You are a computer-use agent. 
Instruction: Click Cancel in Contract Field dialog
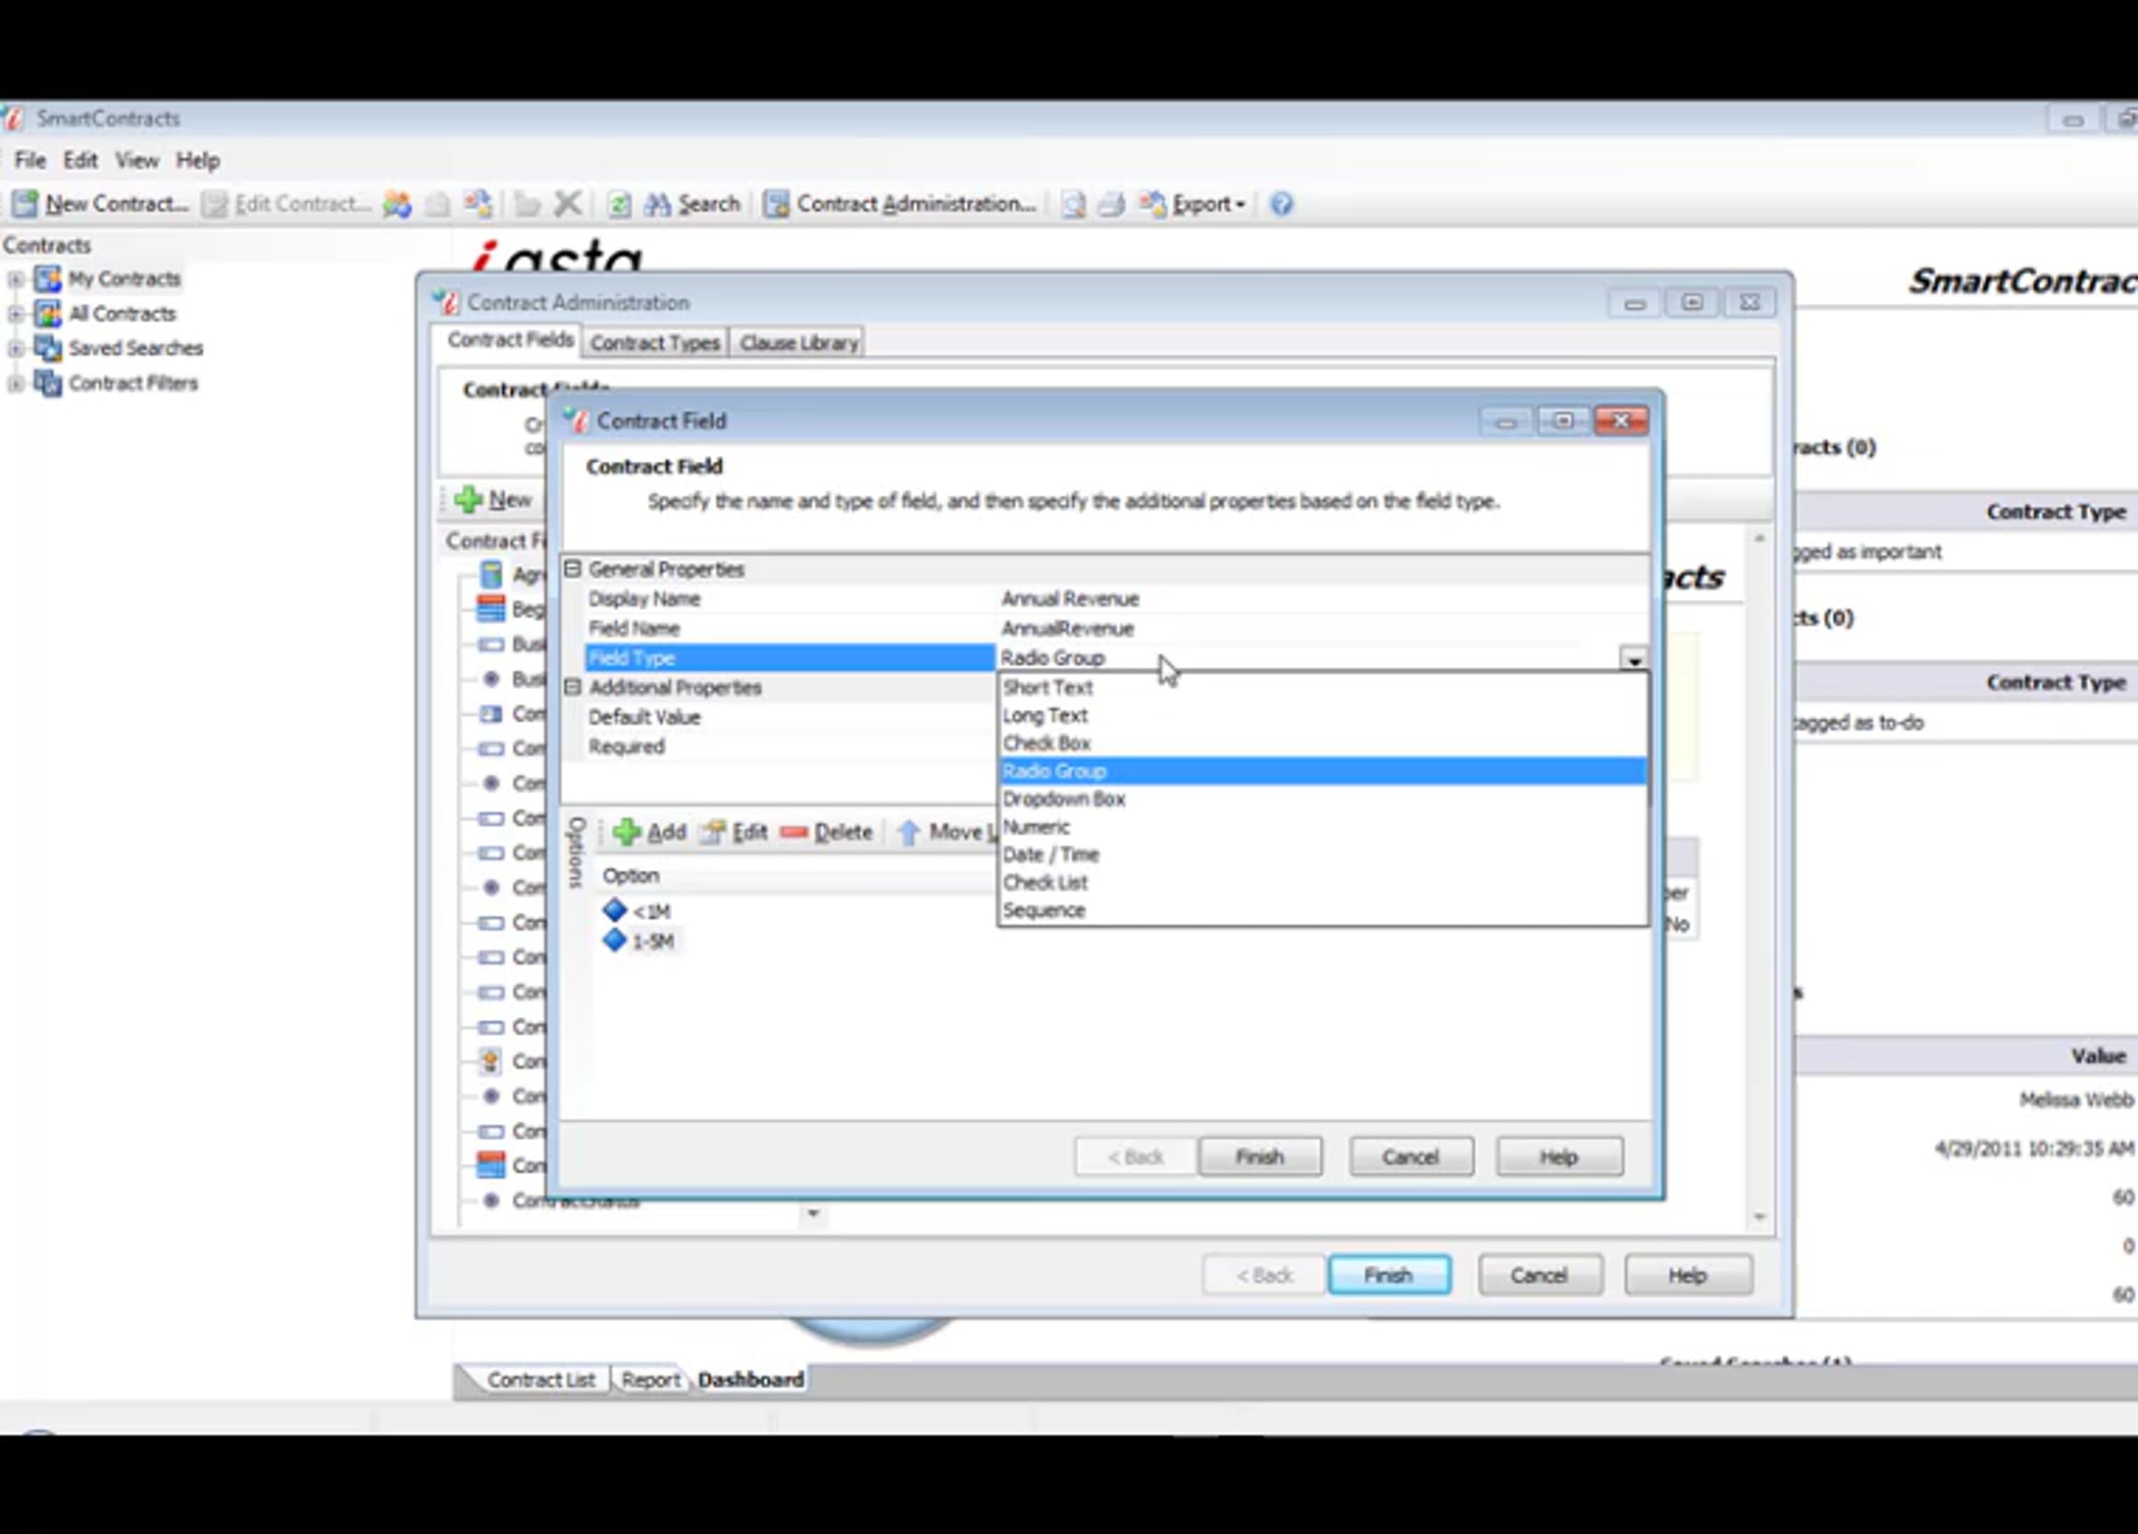(x=1409, y=1156)
